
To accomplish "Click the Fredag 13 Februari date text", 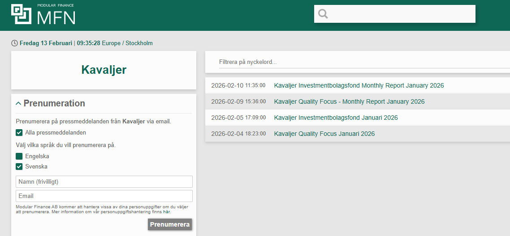I will 46,43.
